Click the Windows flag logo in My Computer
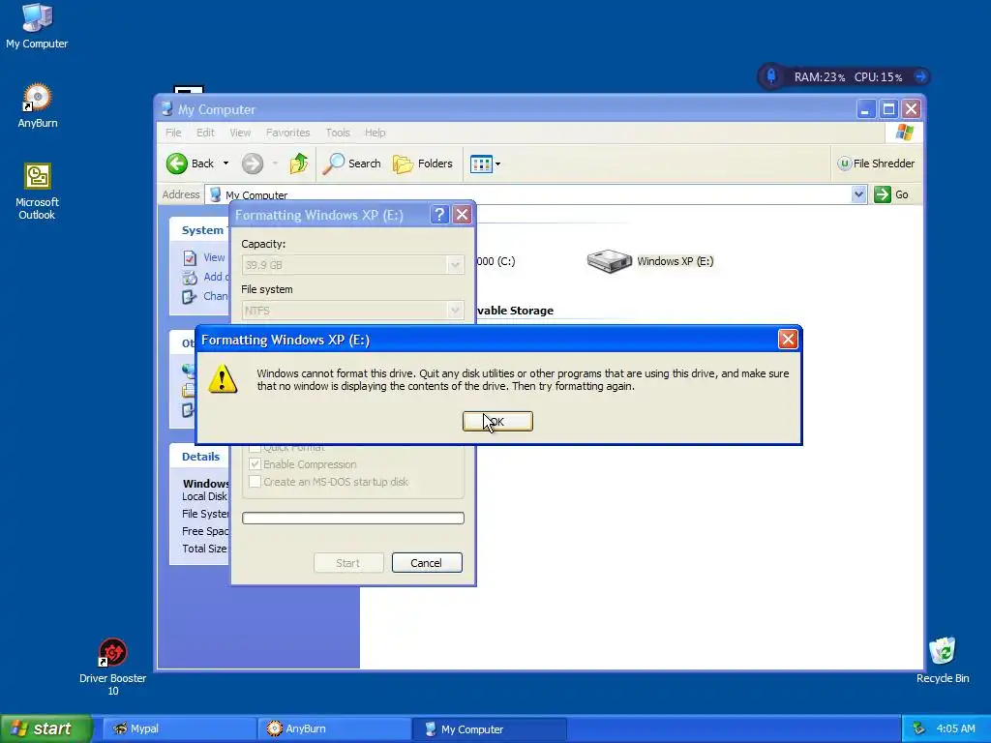Screen dimensions: 991x743 (x=905, y=133)
